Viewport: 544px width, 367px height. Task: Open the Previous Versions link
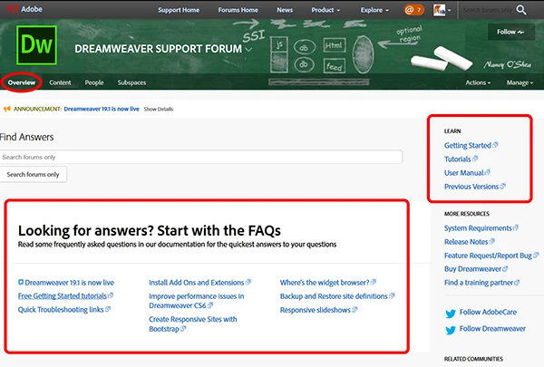(471, 187)
